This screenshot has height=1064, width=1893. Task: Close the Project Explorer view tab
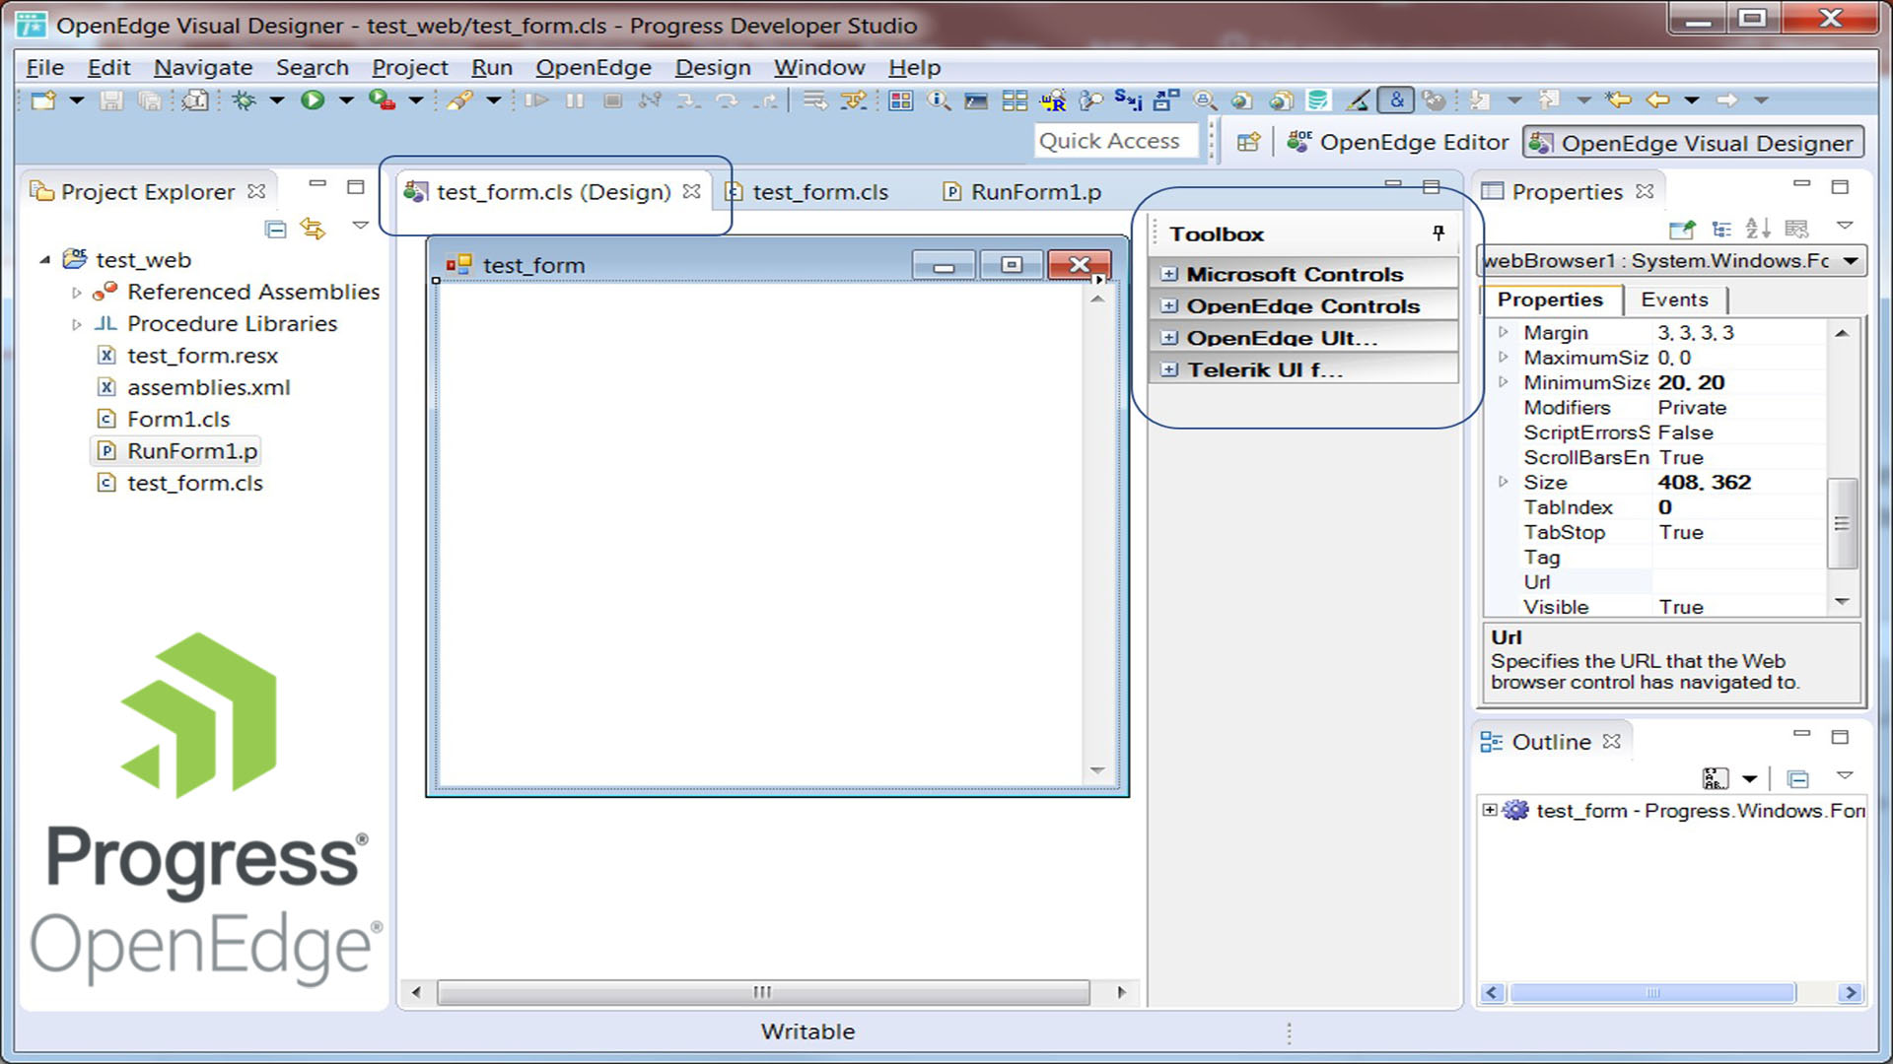pos(257,191)
